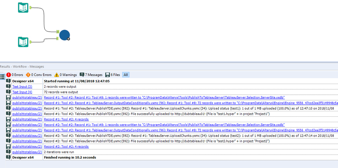Select the 'Upload status (test2)' message text
Image resolution: width=338 pixels, height=168 pixels.
(189, 136)
